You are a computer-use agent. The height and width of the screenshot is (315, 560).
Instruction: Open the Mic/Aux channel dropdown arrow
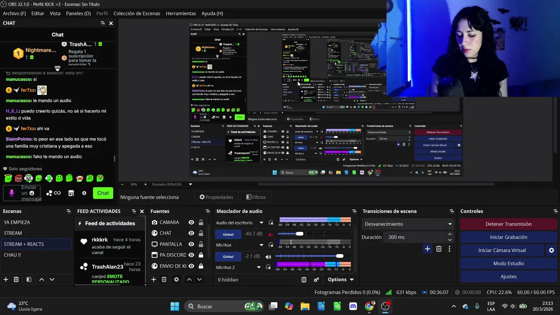(261, 245)
